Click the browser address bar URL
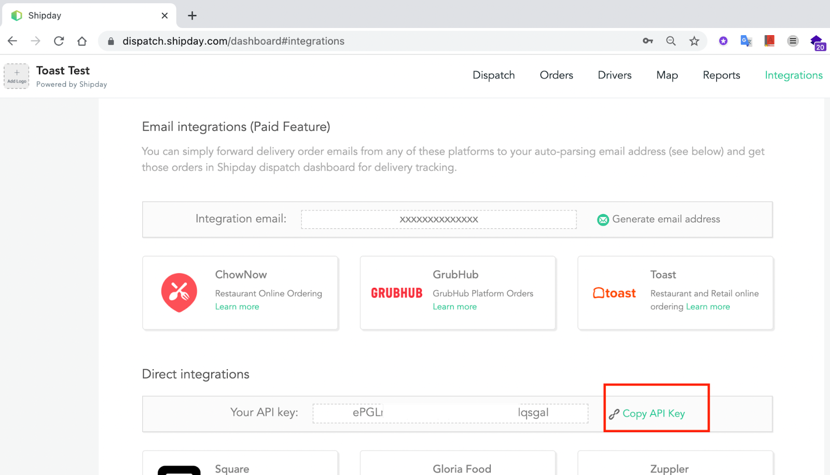The height and width of the screenshot is (475, 830). [233, 41]
